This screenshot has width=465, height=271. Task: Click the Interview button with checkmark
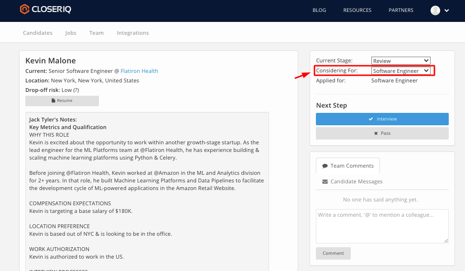click(382, 119)
